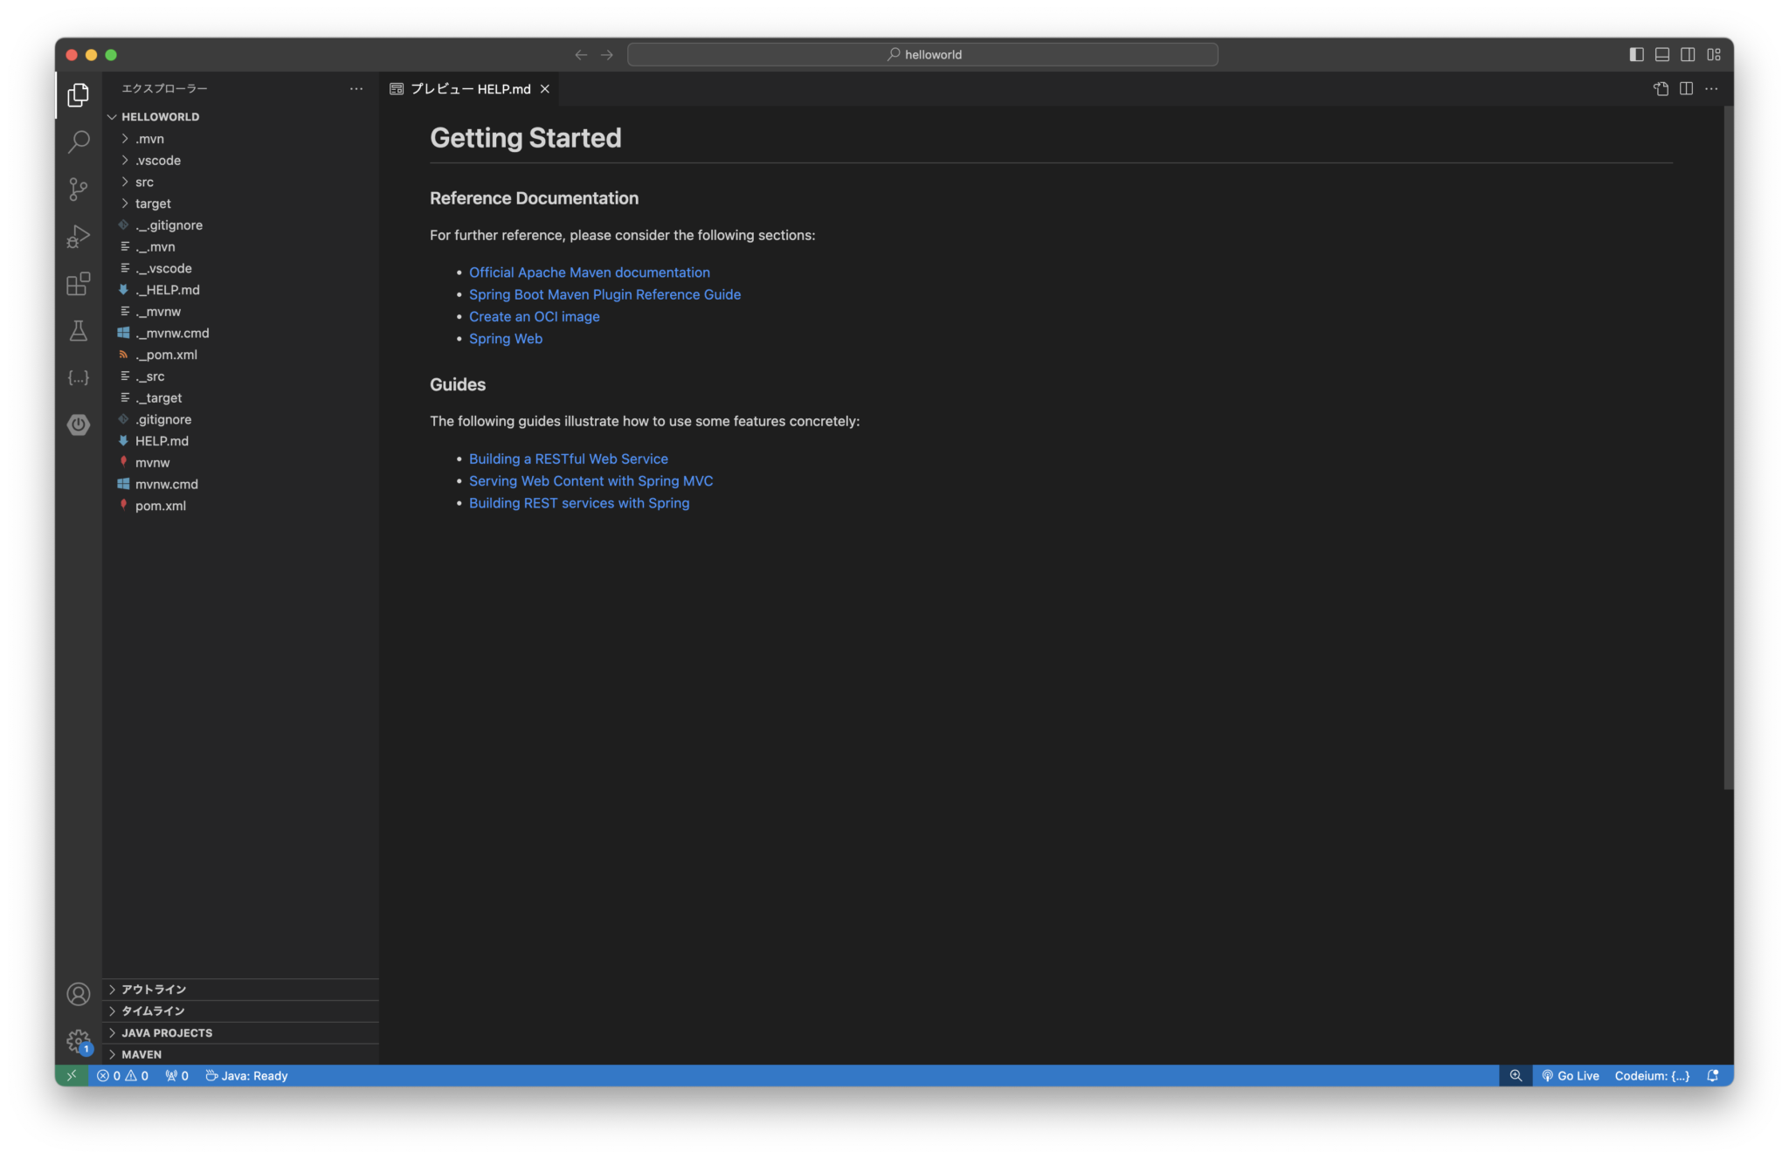The width and height of the screenshot is (1789, 1159).
Task: Click the helloworld command center search bar
Action: [x=922, y=53]
